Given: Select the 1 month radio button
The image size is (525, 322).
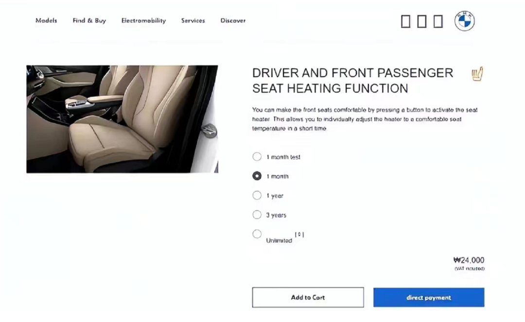Looking at the screenshot, I should pos(257,176).
